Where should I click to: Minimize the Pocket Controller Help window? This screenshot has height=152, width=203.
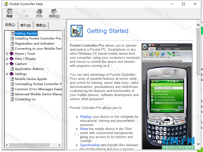tap(172, 4)
